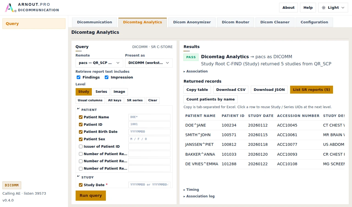Apply SR series preset

[x=135, y=100]
